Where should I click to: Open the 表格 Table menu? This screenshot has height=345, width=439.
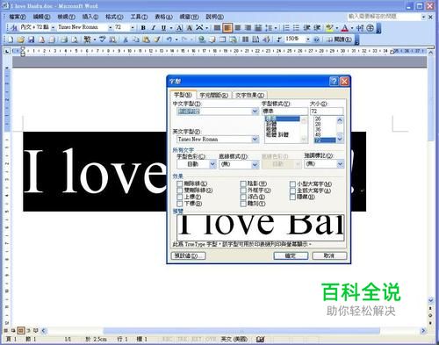[163, 17]
